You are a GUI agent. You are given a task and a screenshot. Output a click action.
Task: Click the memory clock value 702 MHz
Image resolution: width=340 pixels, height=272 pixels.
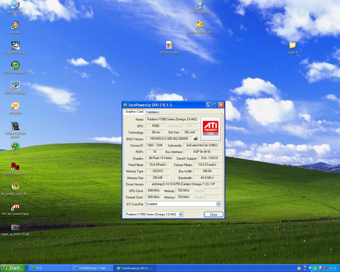(x=184, y=190)
